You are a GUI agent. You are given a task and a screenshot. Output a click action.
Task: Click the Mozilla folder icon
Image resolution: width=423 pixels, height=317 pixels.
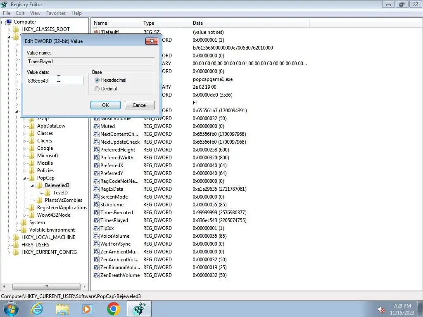[32, 163]
